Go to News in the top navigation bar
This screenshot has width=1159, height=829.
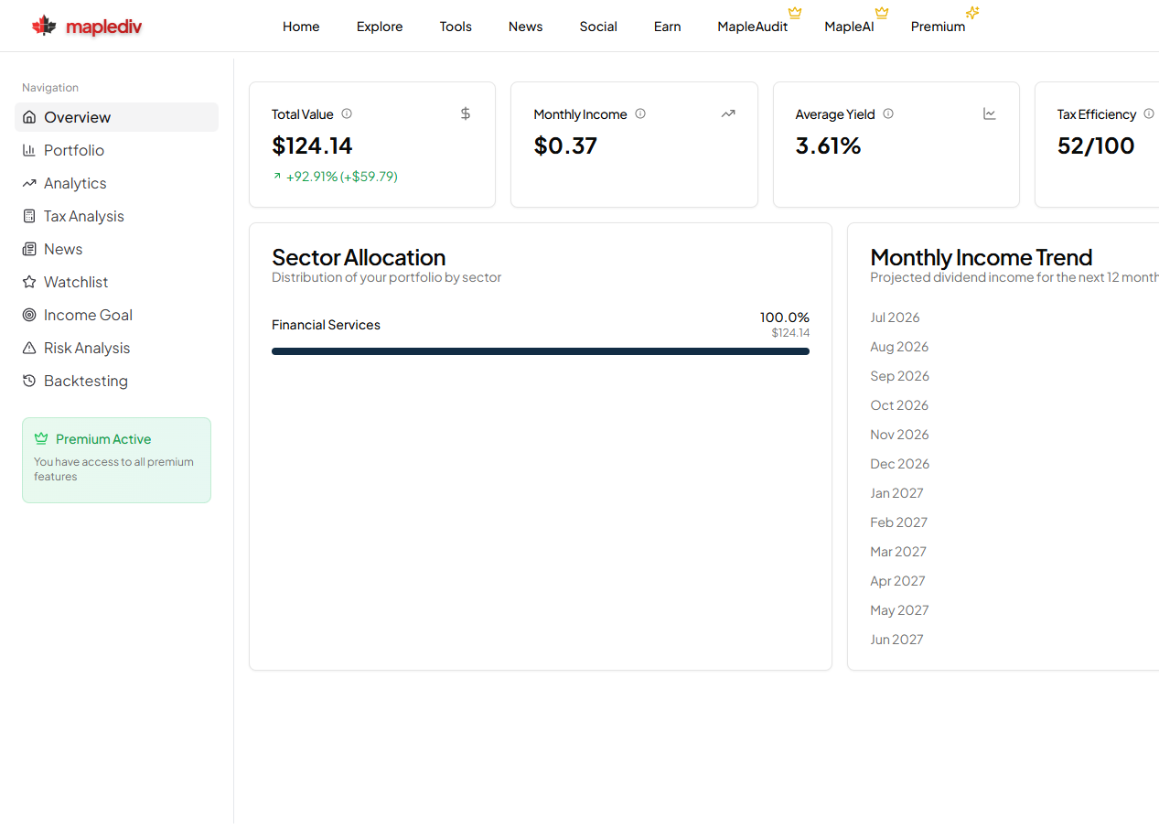coord(526,27)
